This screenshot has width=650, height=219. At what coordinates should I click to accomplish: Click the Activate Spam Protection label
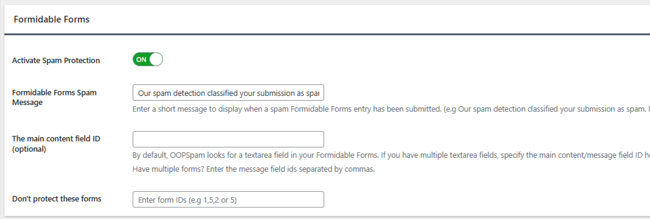click(56, 60)
